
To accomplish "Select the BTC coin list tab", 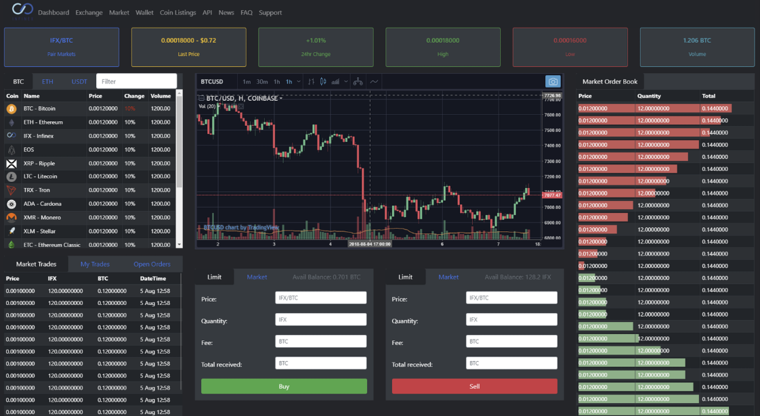I will click(x=18, y=81).
